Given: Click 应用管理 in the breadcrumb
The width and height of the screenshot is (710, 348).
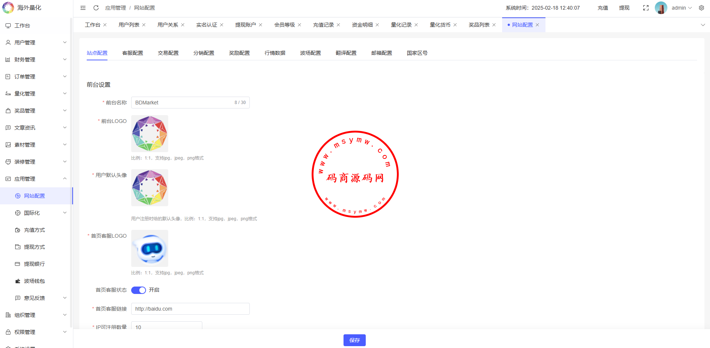Looking at the screenshot, I should [116, 8].
